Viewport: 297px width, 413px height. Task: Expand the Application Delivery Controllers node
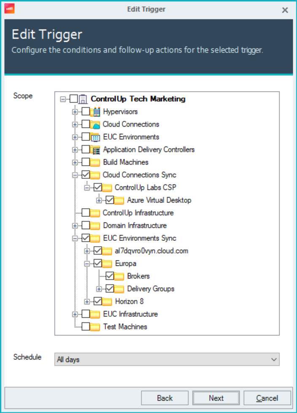click(x=75, y=150)
